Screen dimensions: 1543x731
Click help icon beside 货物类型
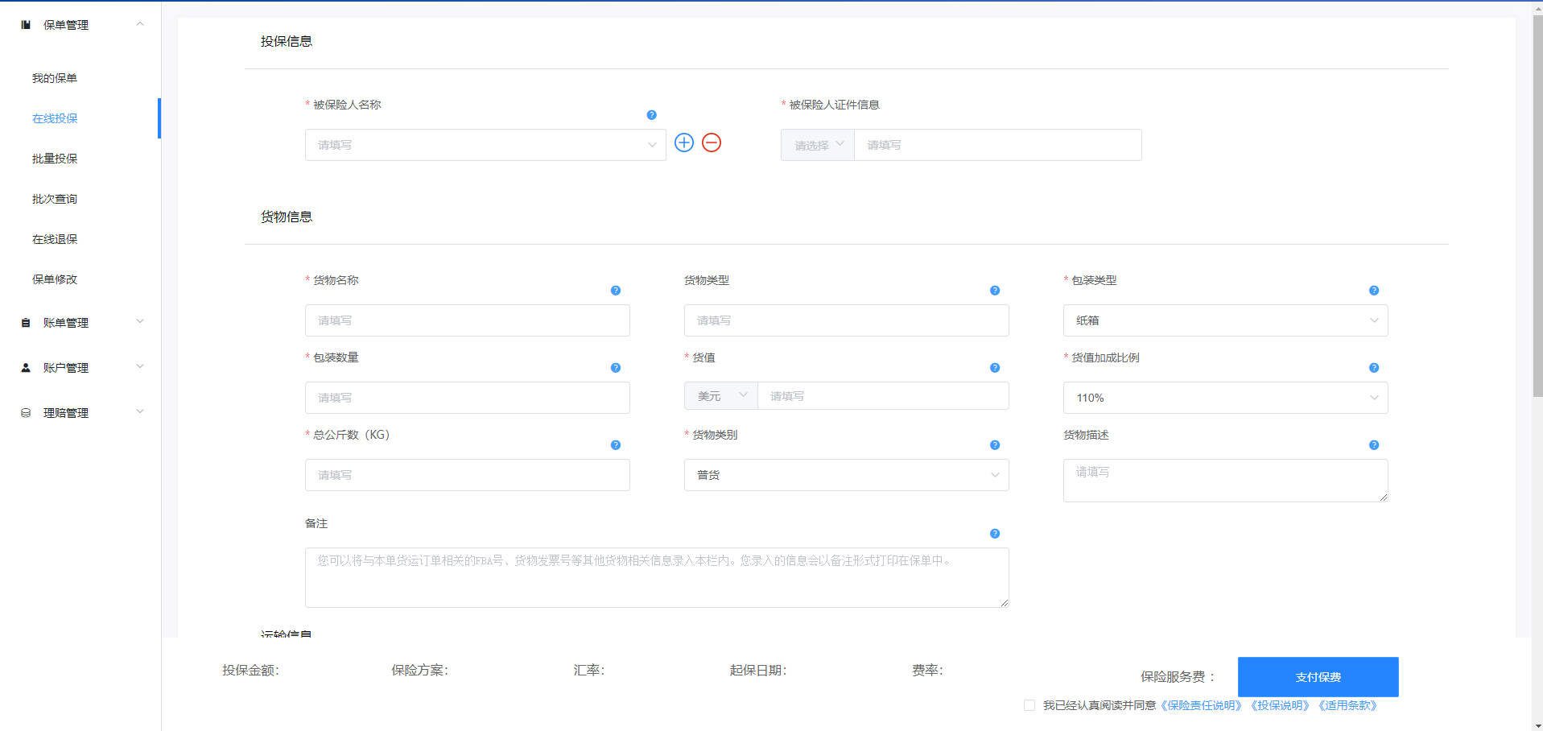tap(995, 291)
